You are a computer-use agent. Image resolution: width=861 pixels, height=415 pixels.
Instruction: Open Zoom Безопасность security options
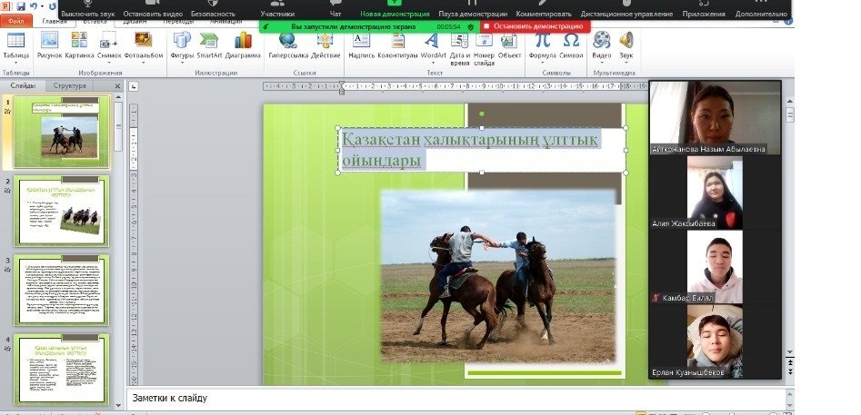click(x=213, y=9)
